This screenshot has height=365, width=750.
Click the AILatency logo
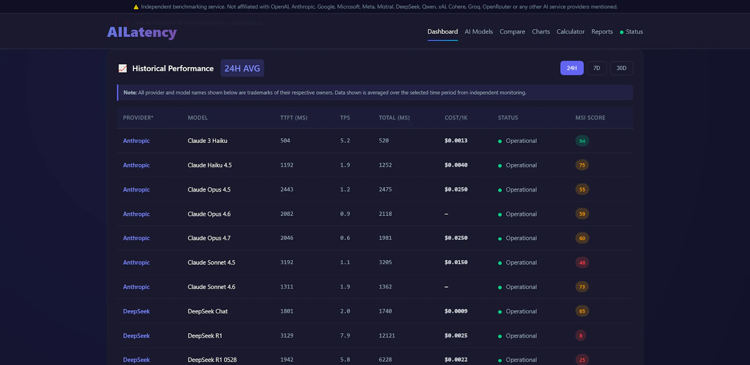142,32
